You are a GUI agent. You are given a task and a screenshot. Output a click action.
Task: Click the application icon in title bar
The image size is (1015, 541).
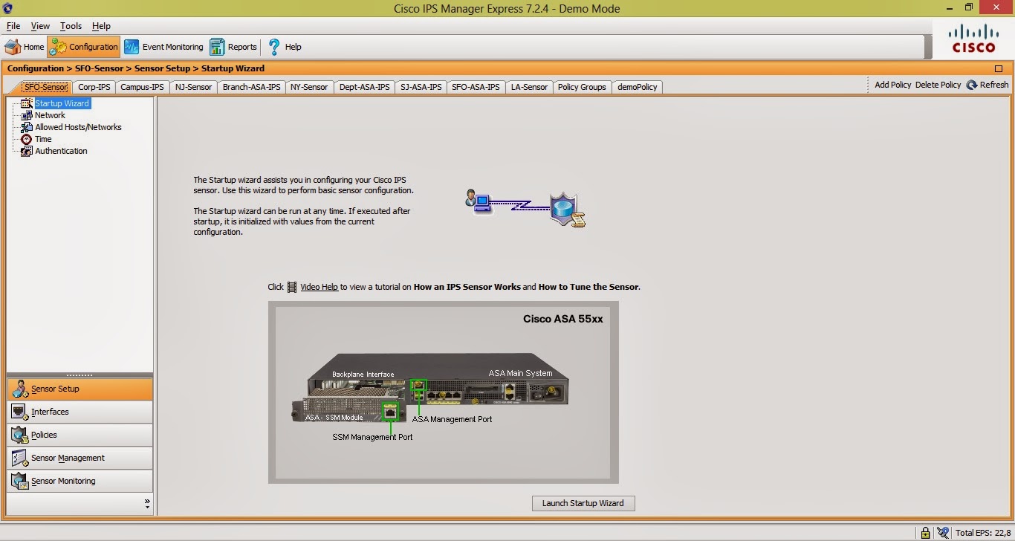coord(8,8)
